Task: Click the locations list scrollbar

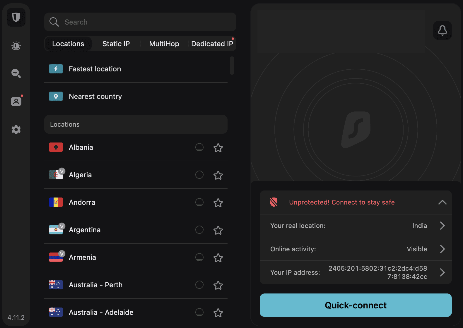Action: 232,66
